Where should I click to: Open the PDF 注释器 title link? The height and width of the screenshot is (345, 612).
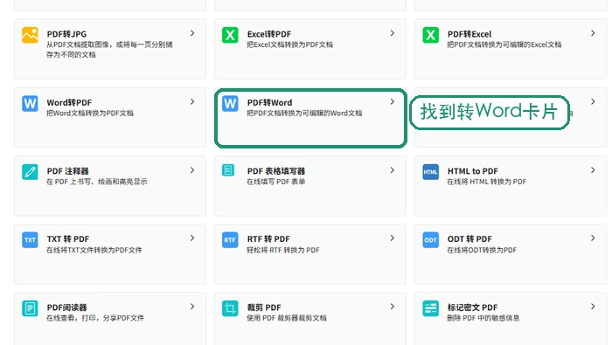(68, 171)
